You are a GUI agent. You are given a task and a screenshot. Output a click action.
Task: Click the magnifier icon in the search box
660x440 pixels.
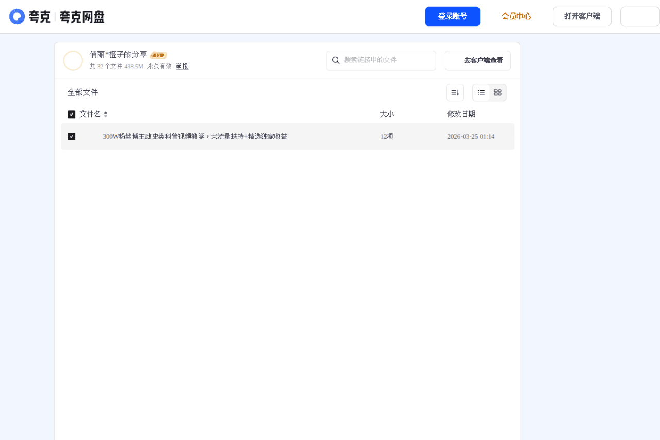click(336, 60)
